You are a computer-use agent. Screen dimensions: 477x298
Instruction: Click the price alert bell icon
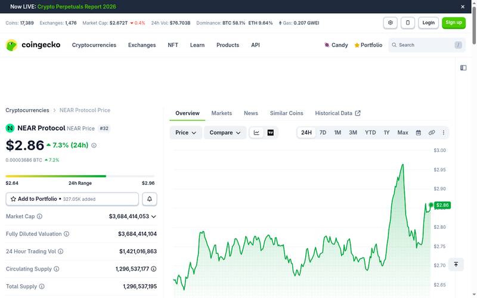click(150, 199)
